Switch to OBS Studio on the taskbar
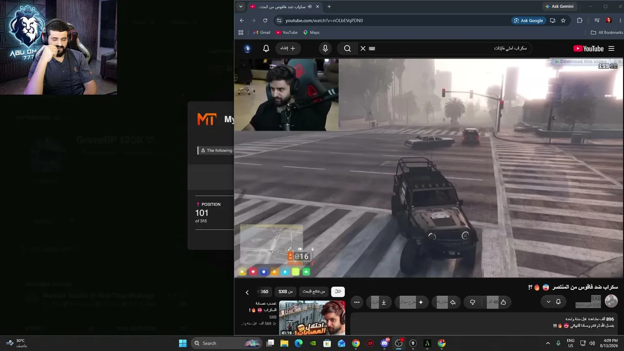Screen dimensions: 624x351 click(399, 343)
